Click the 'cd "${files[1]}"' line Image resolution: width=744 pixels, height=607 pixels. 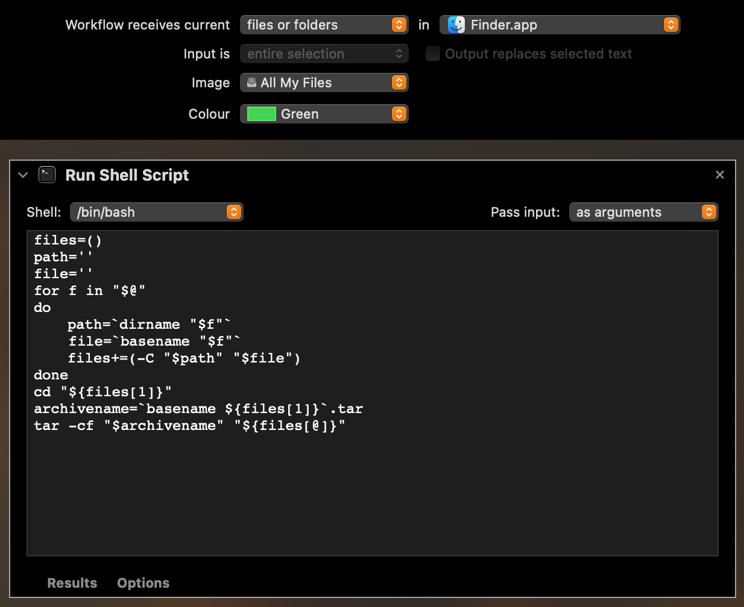coord(103,392)
